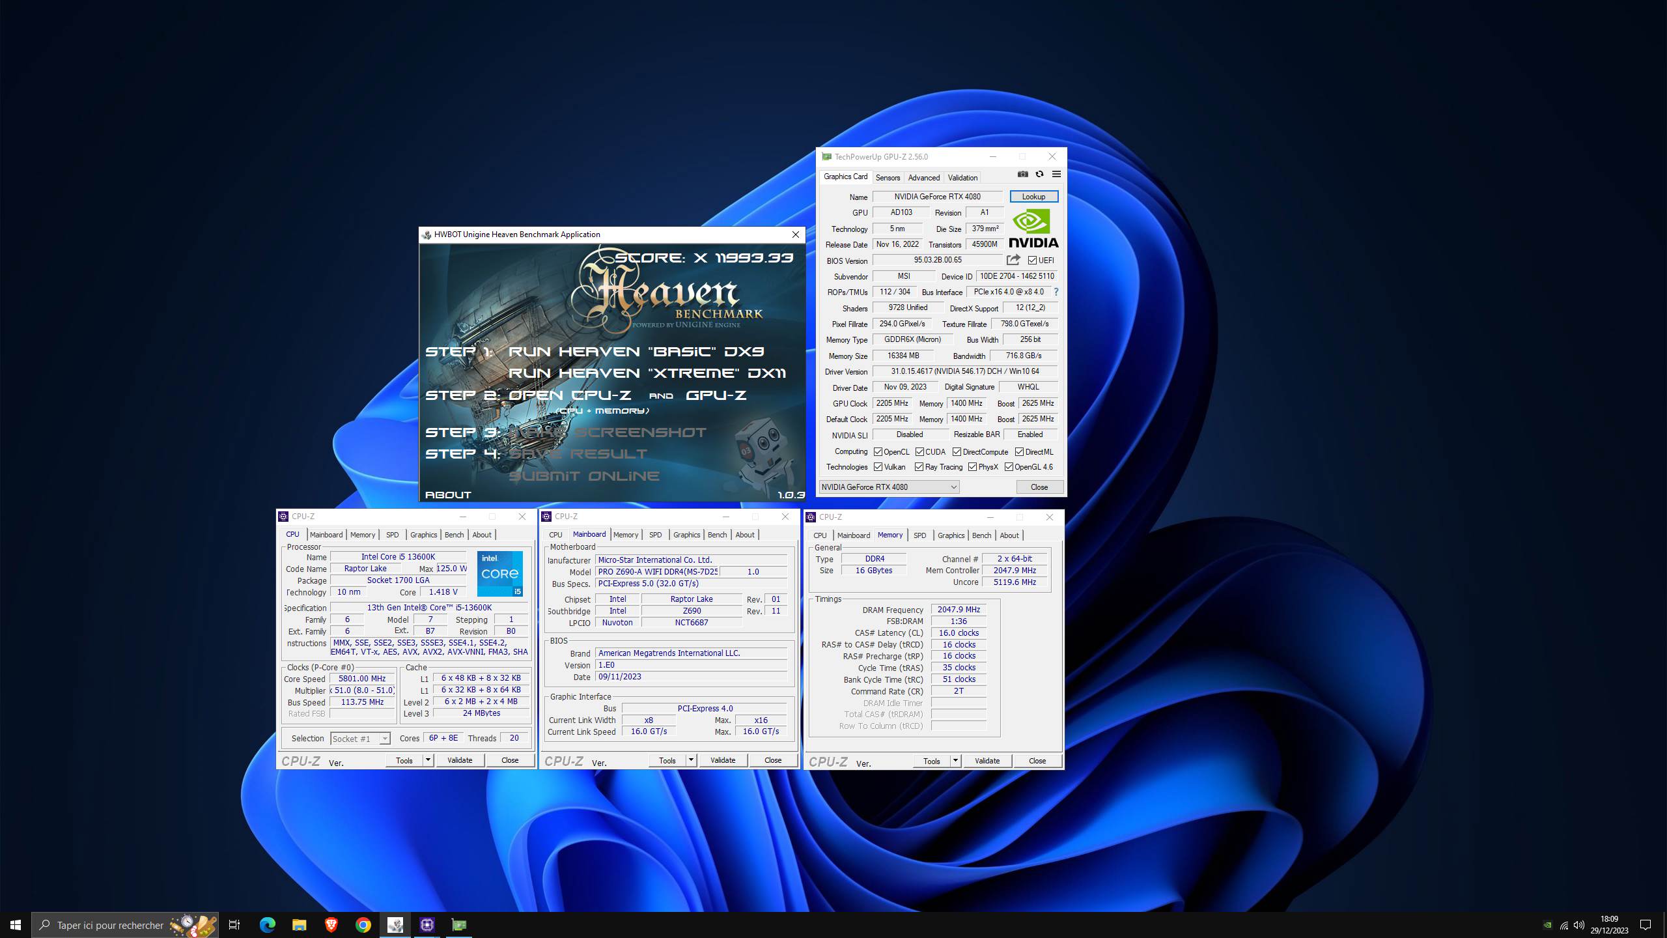Click the NVIDIA logo in GPU-Z
This screenshot has width=1667, height=938.
pyautogui.click(x=1033, y=228)
